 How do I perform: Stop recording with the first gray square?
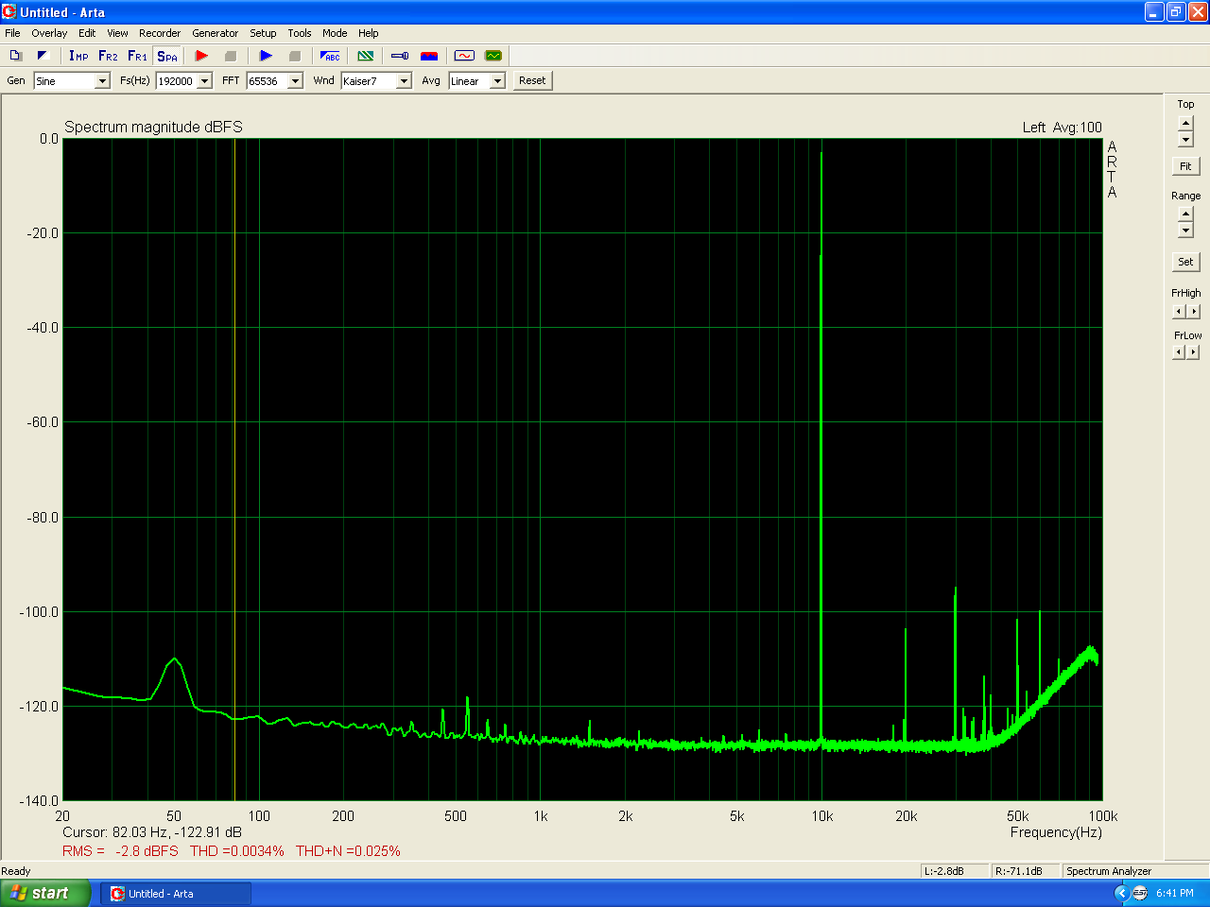[x=230, y=56]
